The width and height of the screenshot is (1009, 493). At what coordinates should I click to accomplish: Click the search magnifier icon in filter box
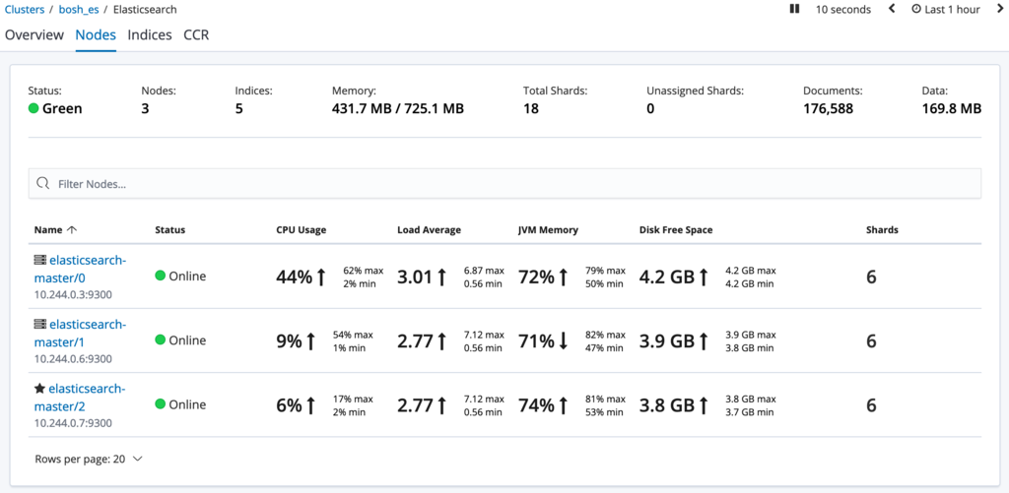(43, 183)
